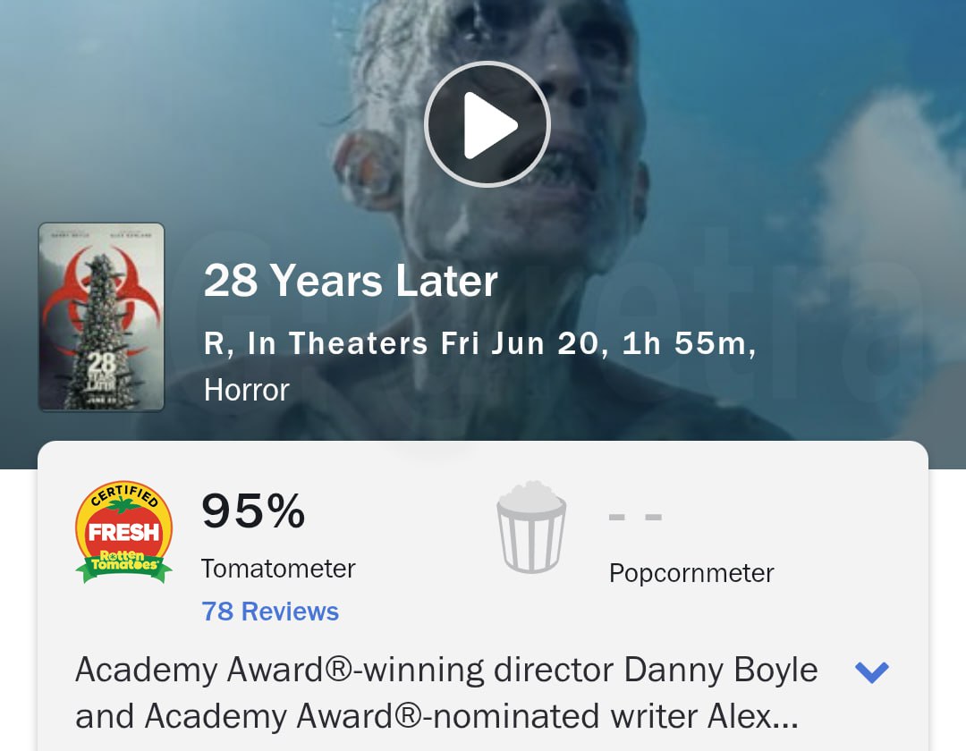Viewport: 966px width, 751px height.
Task: Open the 28 Years Later poster thumbnail
Action: click(x=102, y=317)
